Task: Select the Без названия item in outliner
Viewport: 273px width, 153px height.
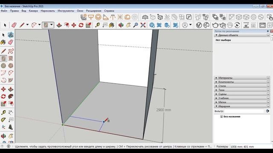Action: pyautogui.click(x=232, y=116)
